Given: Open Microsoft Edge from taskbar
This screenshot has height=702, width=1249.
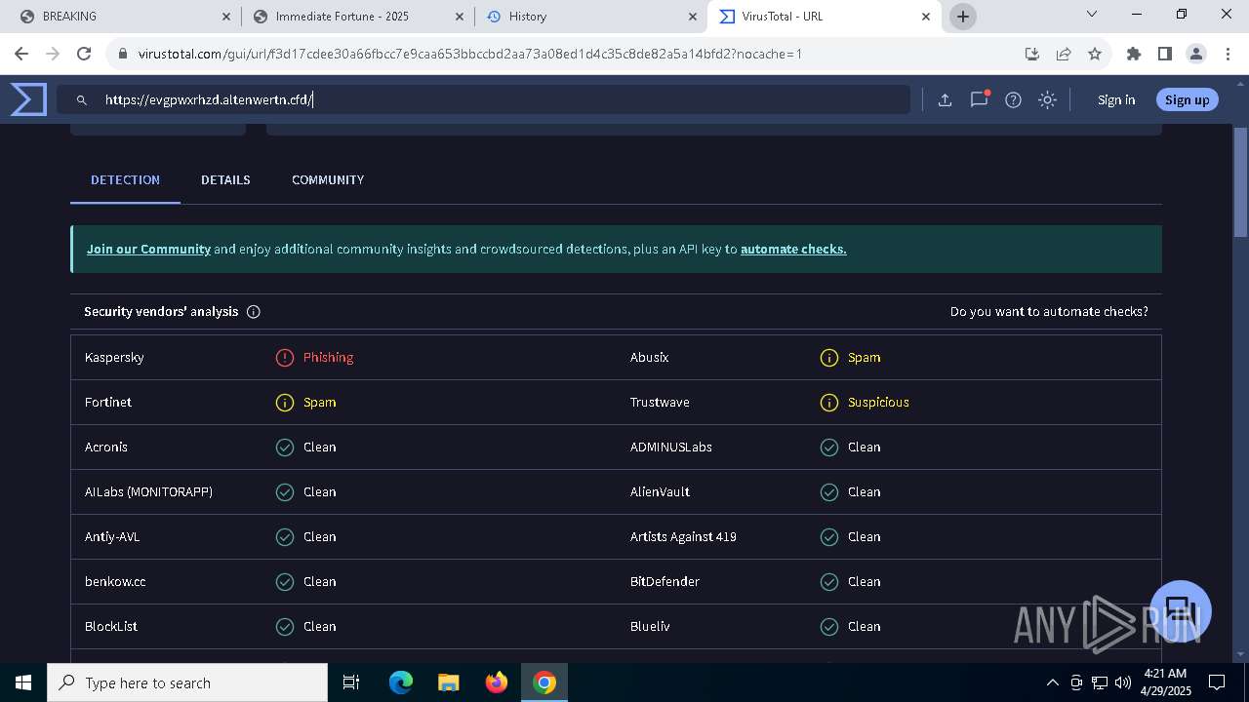Looking at the screenshot, I should pyautogui.click(x=401, y=682).
